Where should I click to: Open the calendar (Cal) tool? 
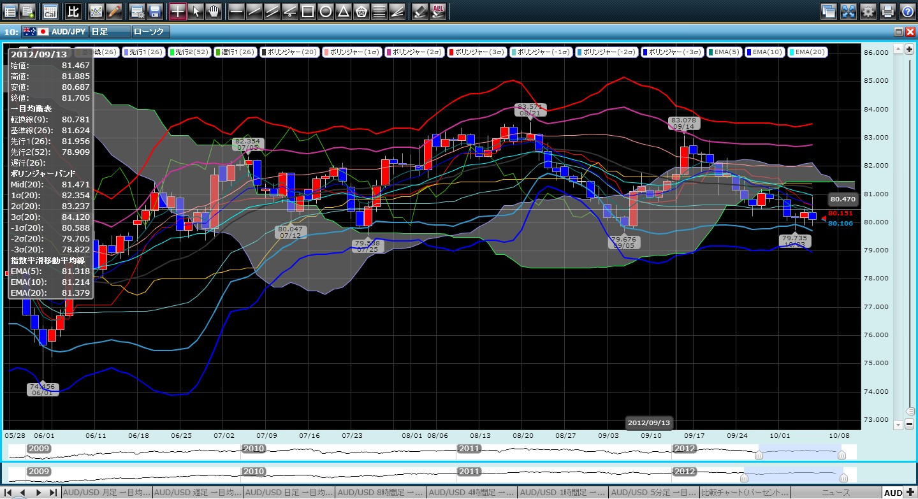tap(50, 11)
